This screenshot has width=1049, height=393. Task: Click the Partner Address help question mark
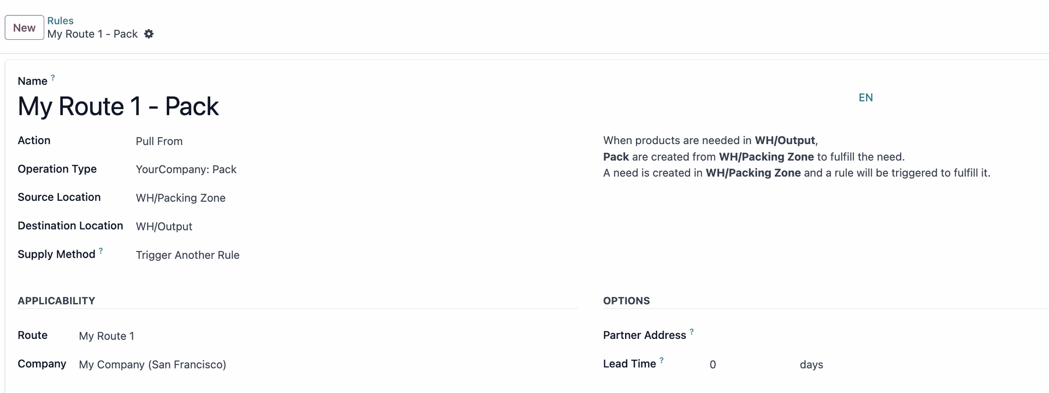point(692,332)
